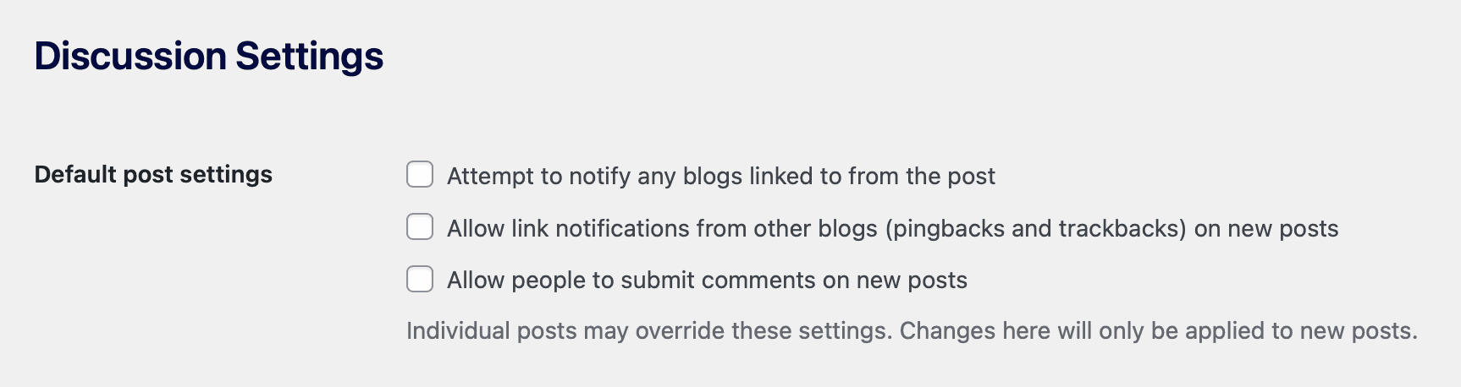Click the word 'Default' in the section label

click(75, 175)
